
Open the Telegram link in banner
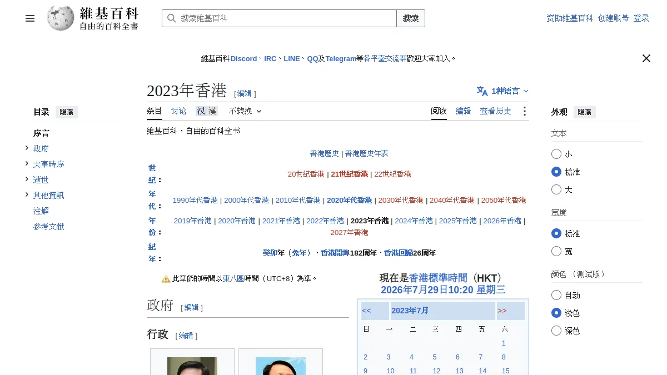(341, 58)
